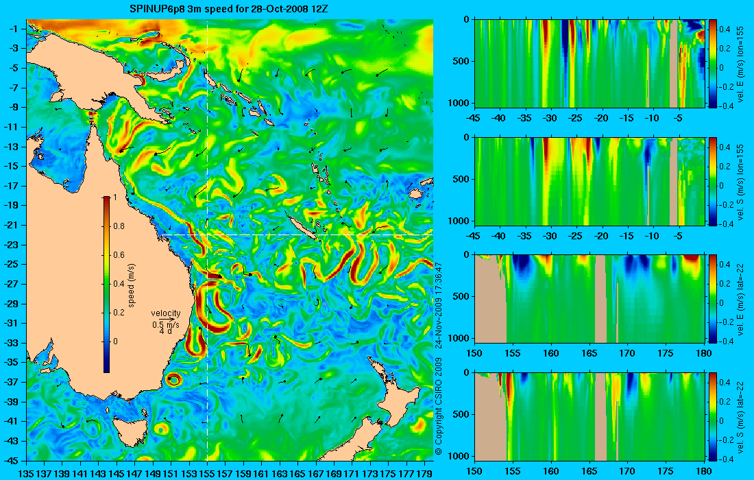Open the southward velocity section plot at lon=155
The image size is (754, 480).
589,181
